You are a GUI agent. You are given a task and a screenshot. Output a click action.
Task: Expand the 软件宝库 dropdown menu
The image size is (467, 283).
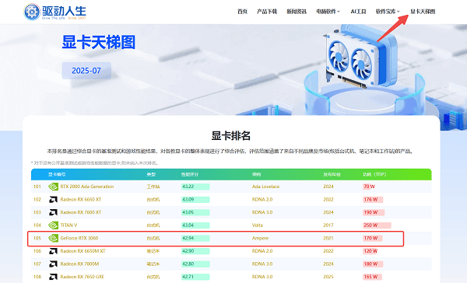(388, 12)
